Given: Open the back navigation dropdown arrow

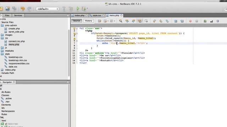Looking at the screenshot, I should [108, 21].
